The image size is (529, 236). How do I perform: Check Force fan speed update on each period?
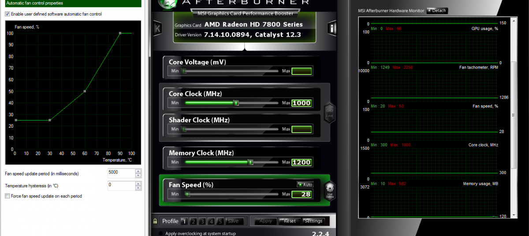(7, 196)
